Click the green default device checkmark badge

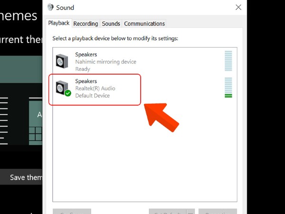coord(68,93)
